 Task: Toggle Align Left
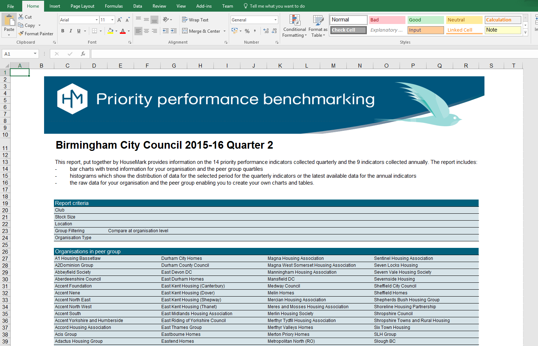pyautogui.click(x=138, y=31)
